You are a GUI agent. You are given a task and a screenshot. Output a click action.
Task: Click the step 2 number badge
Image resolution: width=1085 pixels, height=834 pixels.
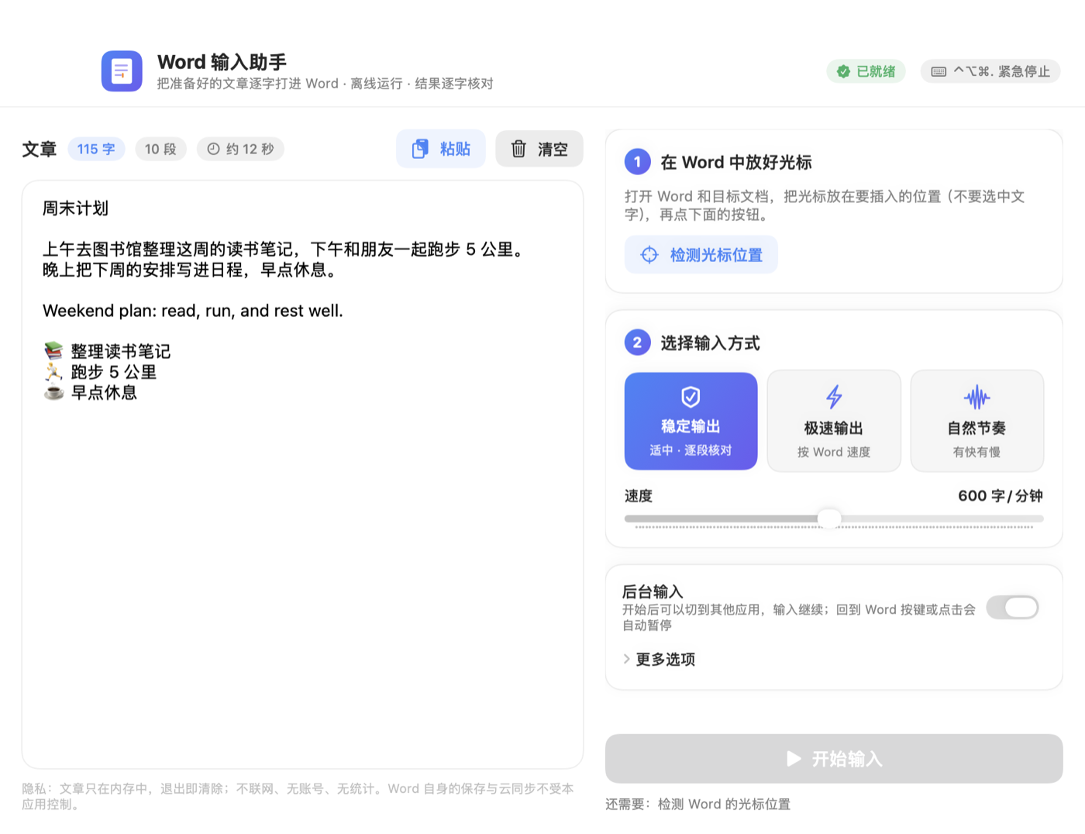click(x=637, y=343)
